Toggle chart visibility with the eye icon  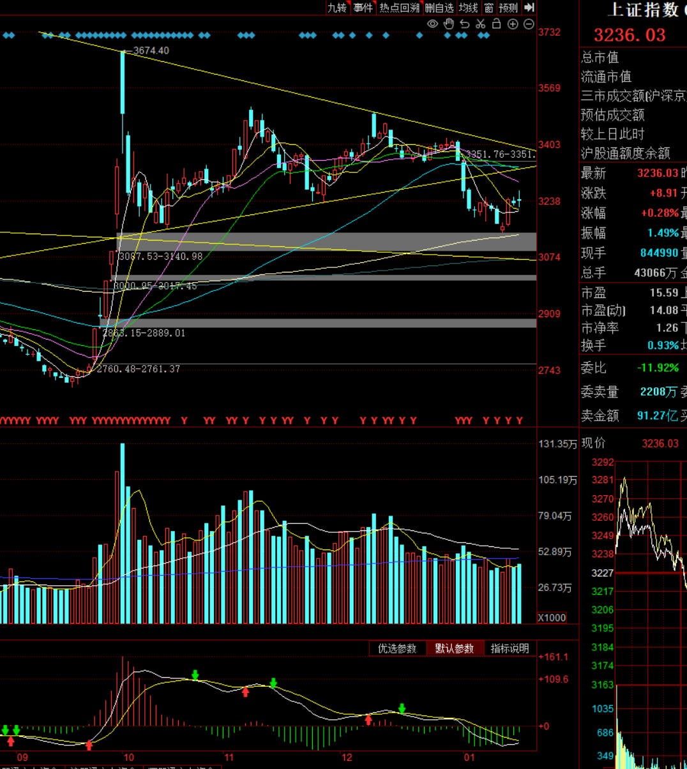[432, 24]
